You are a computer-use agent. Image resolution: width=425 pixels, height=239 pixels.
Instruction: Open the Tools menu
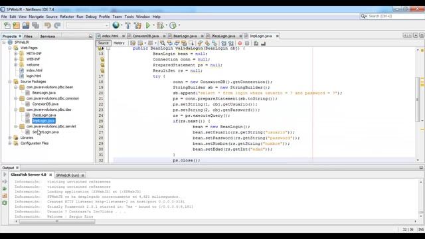129,17
